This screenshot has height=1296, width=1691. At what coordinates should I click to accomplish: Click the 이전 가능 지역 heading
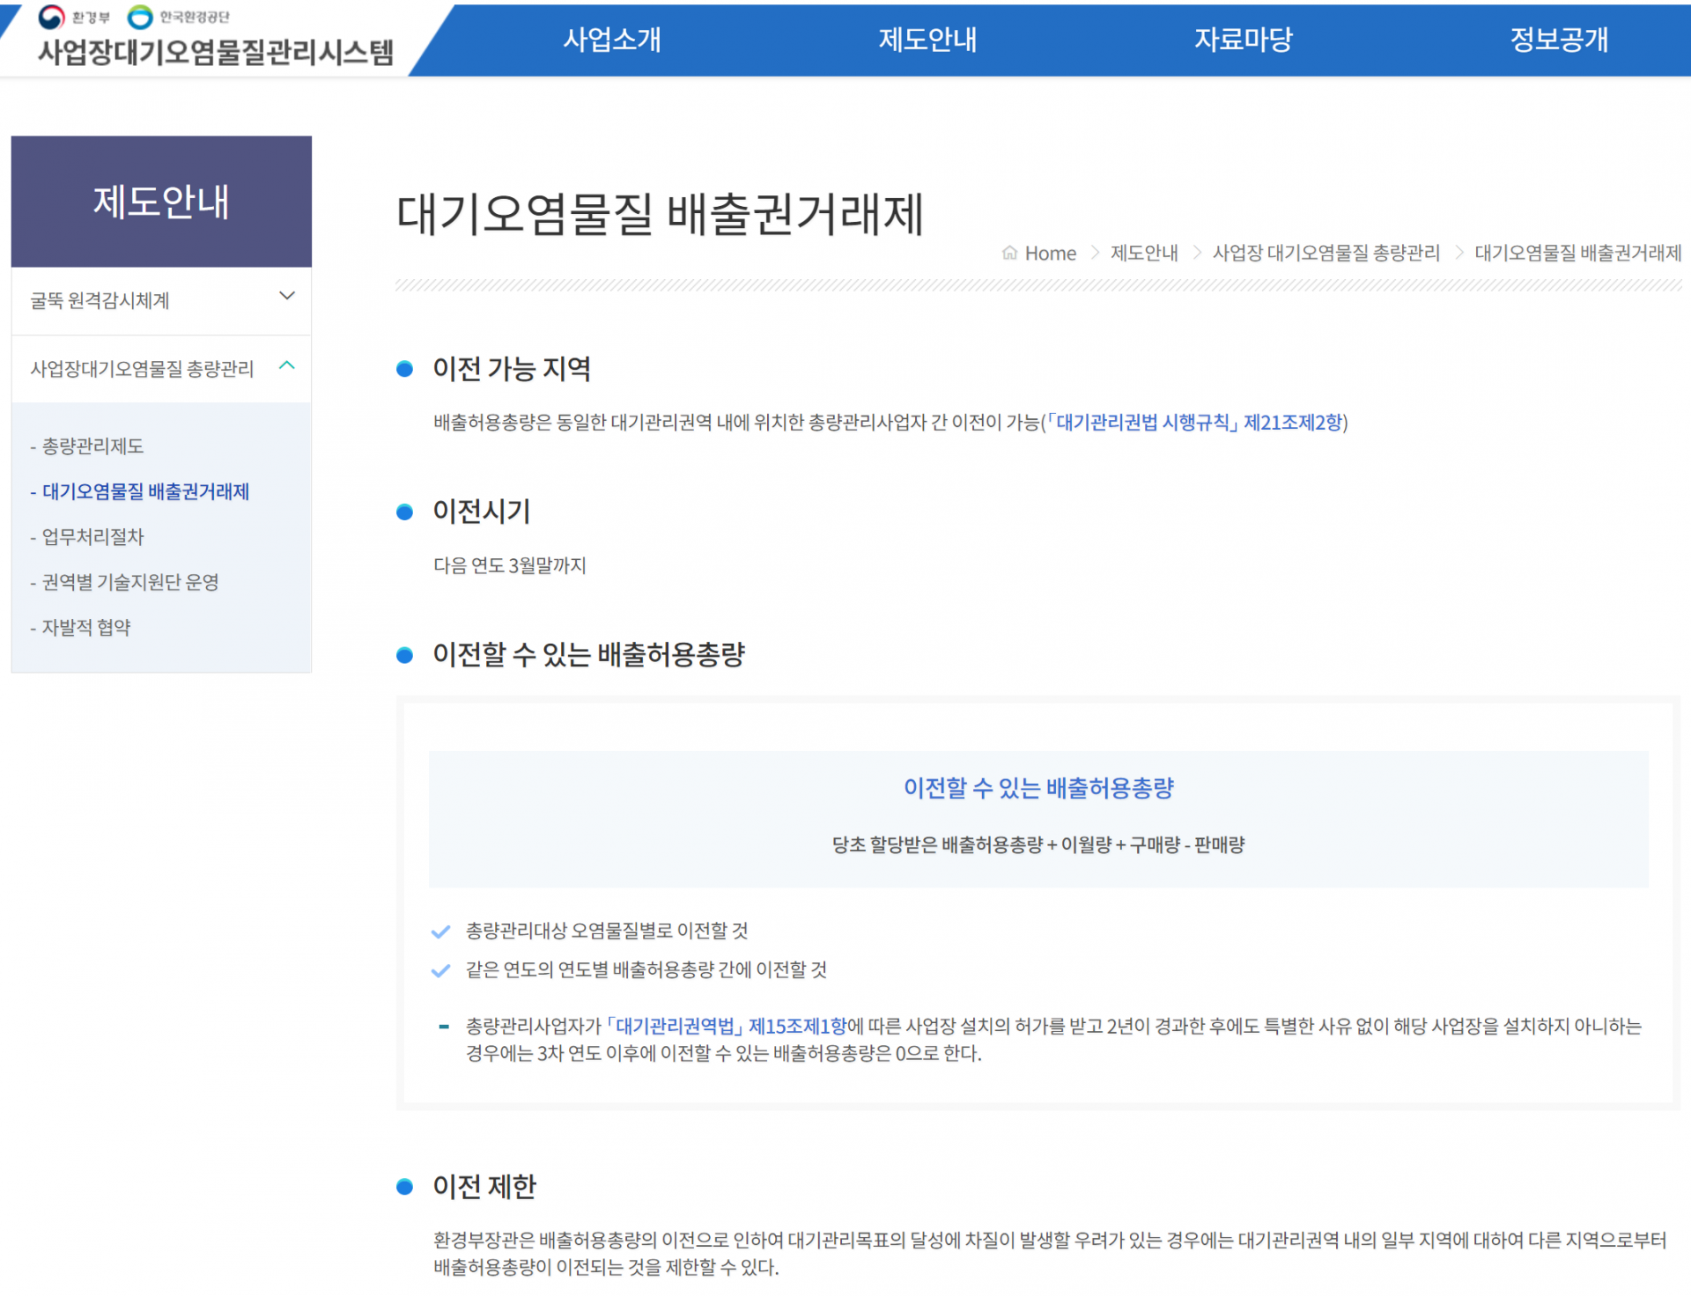tap(512, 369)
